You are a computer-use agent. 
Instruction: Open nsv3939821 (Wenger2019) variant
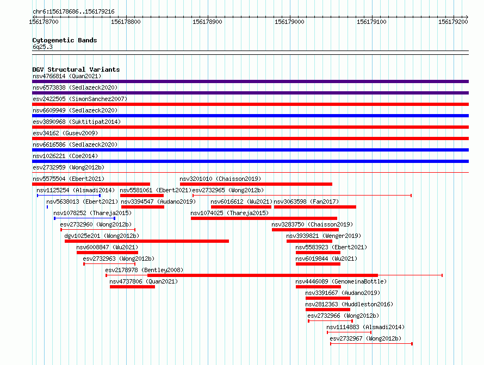click(324, 236)
